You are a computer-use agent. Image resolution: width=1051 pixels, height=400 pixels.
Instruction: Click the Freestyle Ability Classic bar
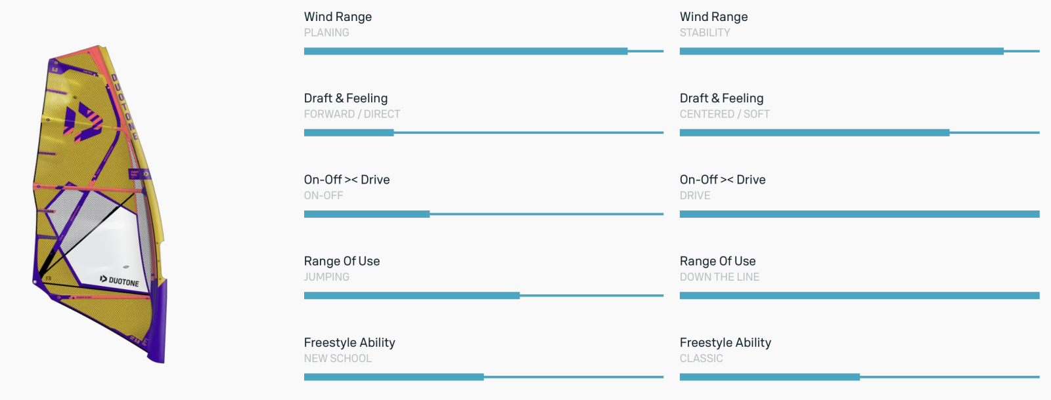859,377
